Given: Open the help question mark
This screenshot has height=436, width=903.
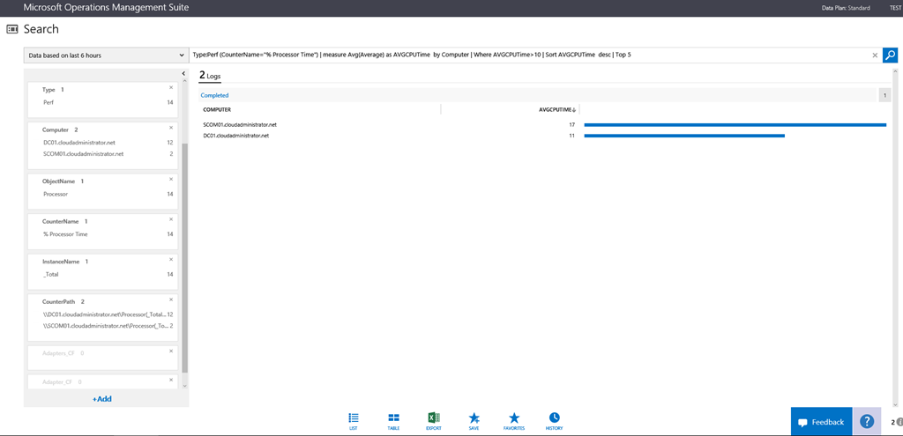Looking at the screenshot, I should point(867,422).
